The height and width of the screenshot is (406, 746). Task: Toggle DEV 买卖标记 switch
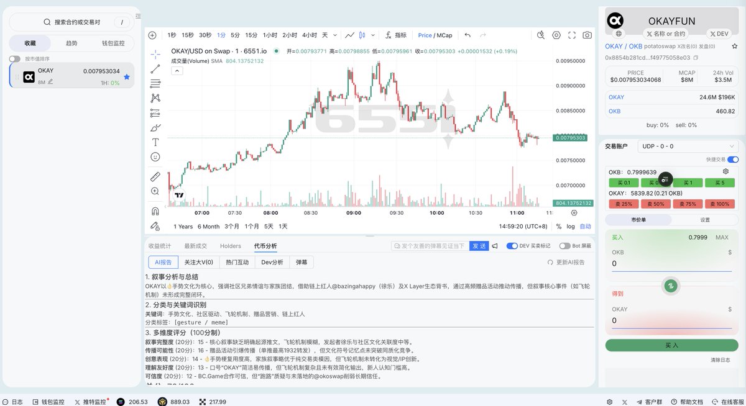click(512, 246)
